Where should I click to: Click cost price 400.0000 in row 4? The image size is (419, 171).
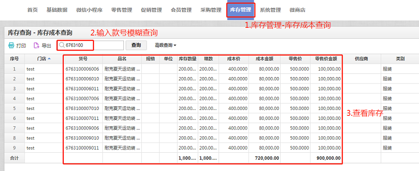238,98
